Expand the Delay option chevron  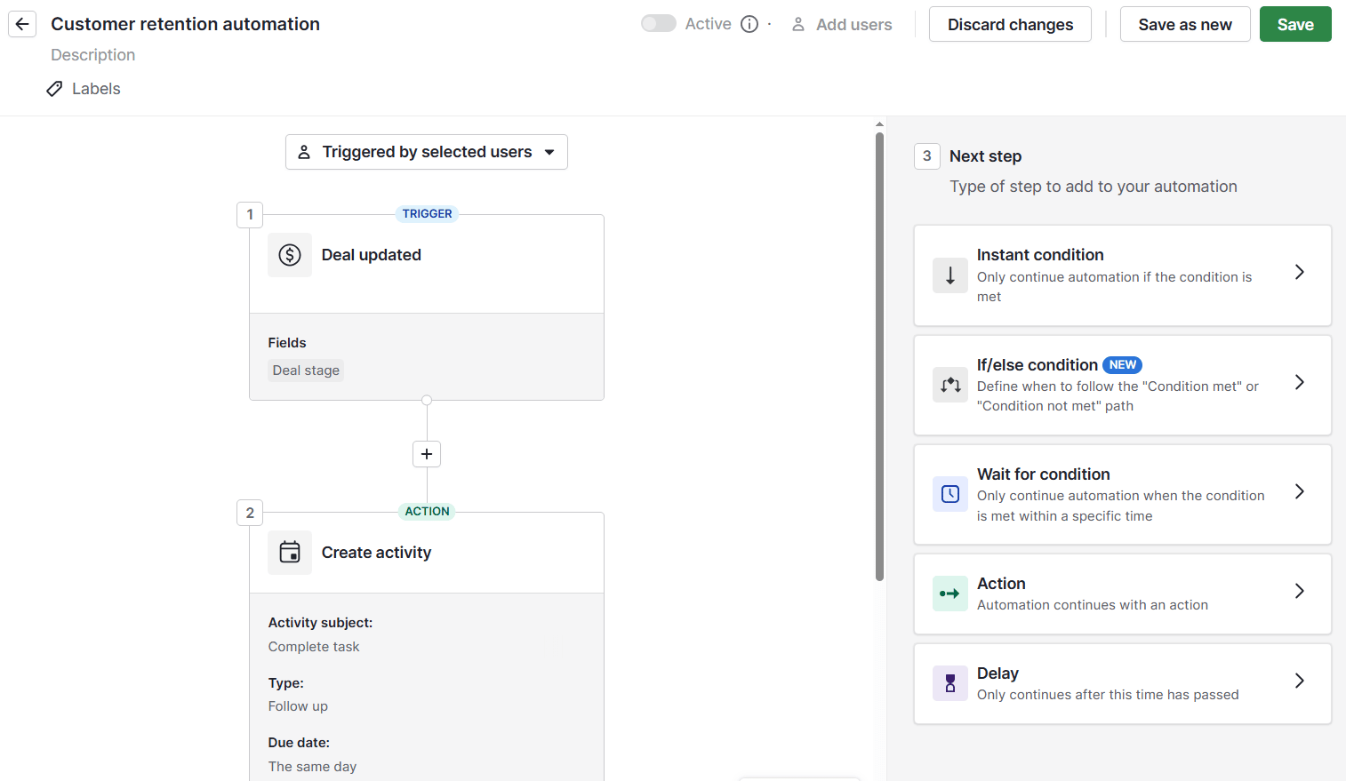[x=1300, y=681]
